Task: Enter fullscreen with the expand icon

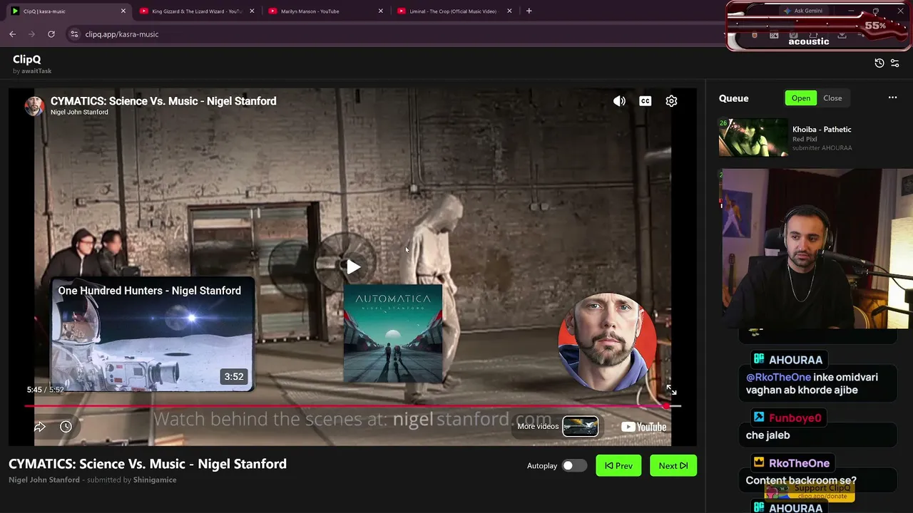Action: pyautogui.click(x=671, y=390)
